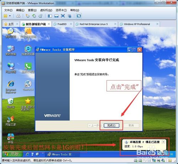Select the orange folder shortcut desktop icon

[x=28, y=34]
